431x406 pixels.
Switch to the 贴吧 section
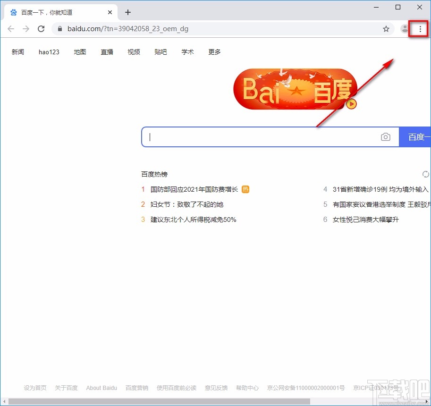coord(161,52)
